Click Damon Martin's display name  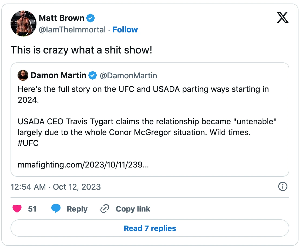click(x=58, y=75)
